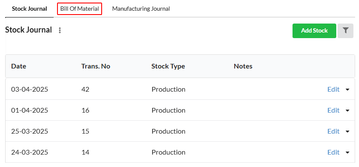This screenshot has width=359, height=167.
Task: Edit the 25-03-2025 stock entry
Action: pyautogui.click(x=333, y=131)
